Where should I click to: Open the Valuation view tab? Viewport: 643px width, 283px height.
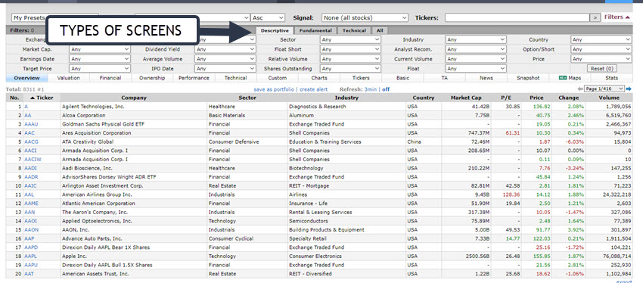pos(69,78)
